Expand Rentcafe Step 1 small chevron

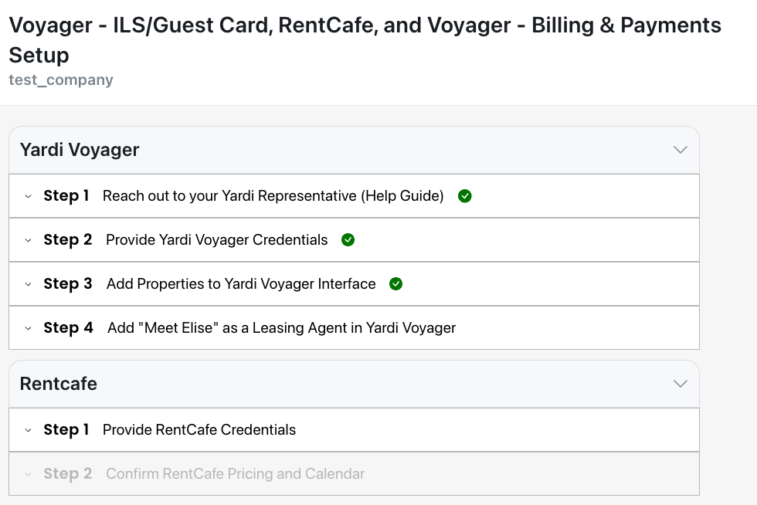pyautogui.click(x=28, y=430)
